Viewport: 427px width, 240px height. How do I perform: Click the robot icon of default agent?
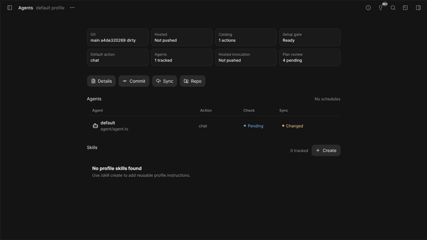tap(95, 126)
